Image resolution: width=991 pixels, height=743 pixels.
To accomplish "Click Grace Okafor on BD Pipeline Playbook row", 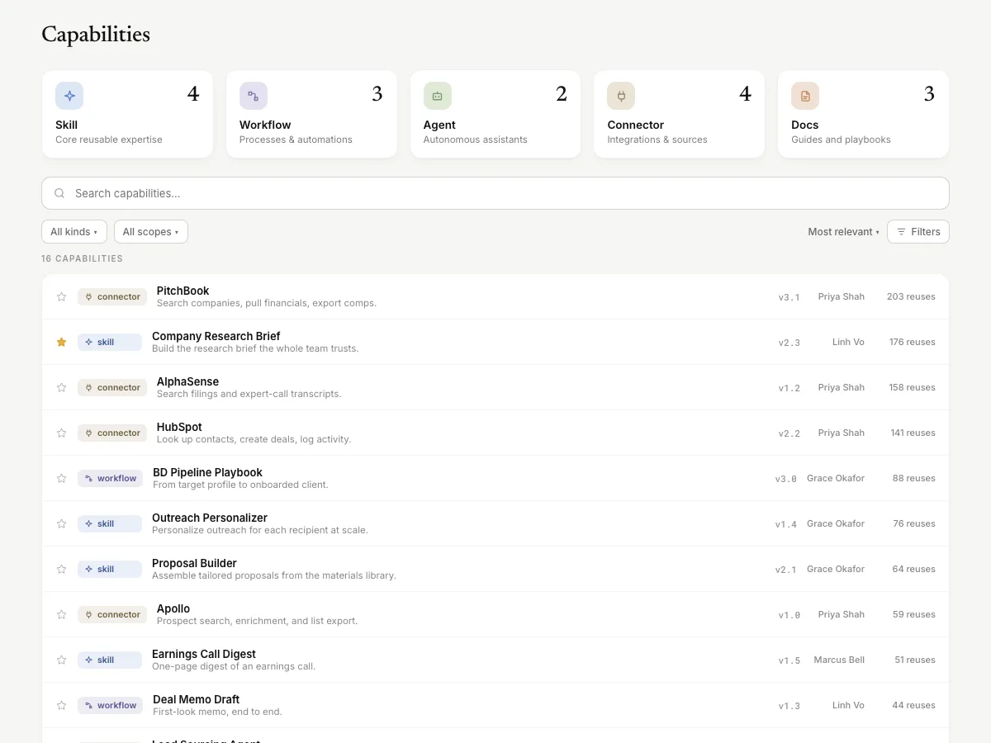I will click(x=836, y=478).
